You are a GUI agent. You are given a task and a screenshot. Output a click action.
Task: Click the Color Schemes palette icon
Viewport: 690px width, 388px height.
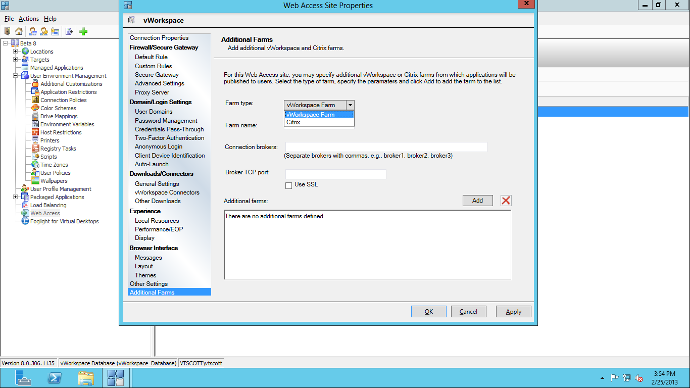[35, 108]
